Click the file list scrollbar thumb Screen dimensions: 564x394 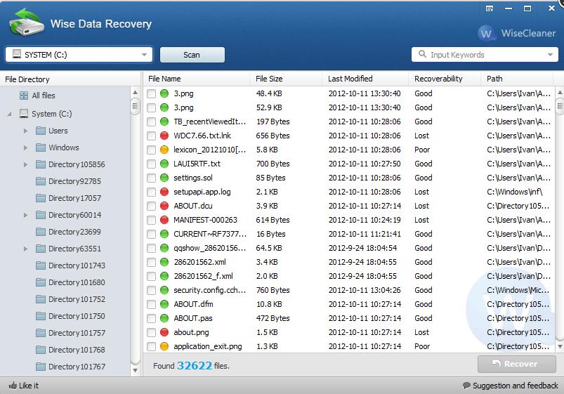tap(560, 106)
